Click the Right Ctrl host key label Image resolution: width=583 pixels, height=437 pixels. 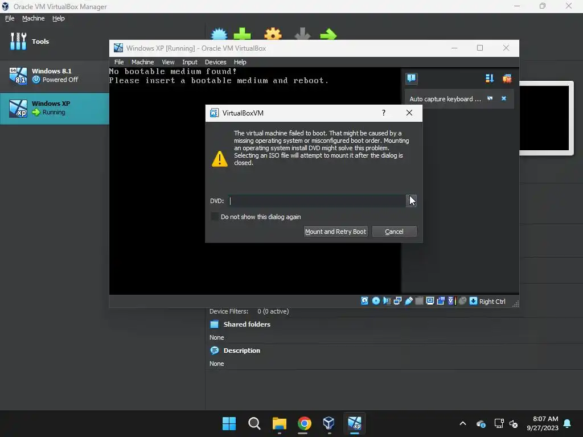(x=492, y=302)
